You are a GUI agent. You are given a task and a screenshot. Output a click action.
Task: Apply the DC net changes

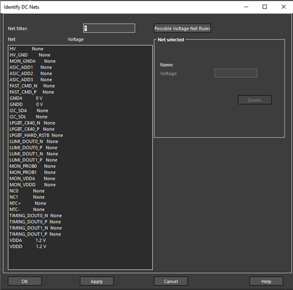pyautogui.click(x=97, y=281)
